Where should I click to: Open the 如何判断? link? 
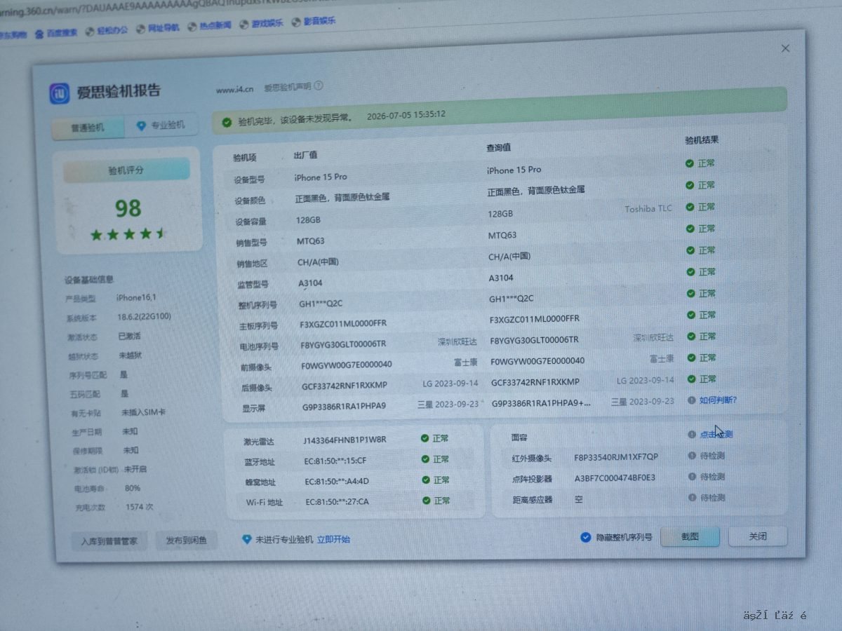coord(718,400)
